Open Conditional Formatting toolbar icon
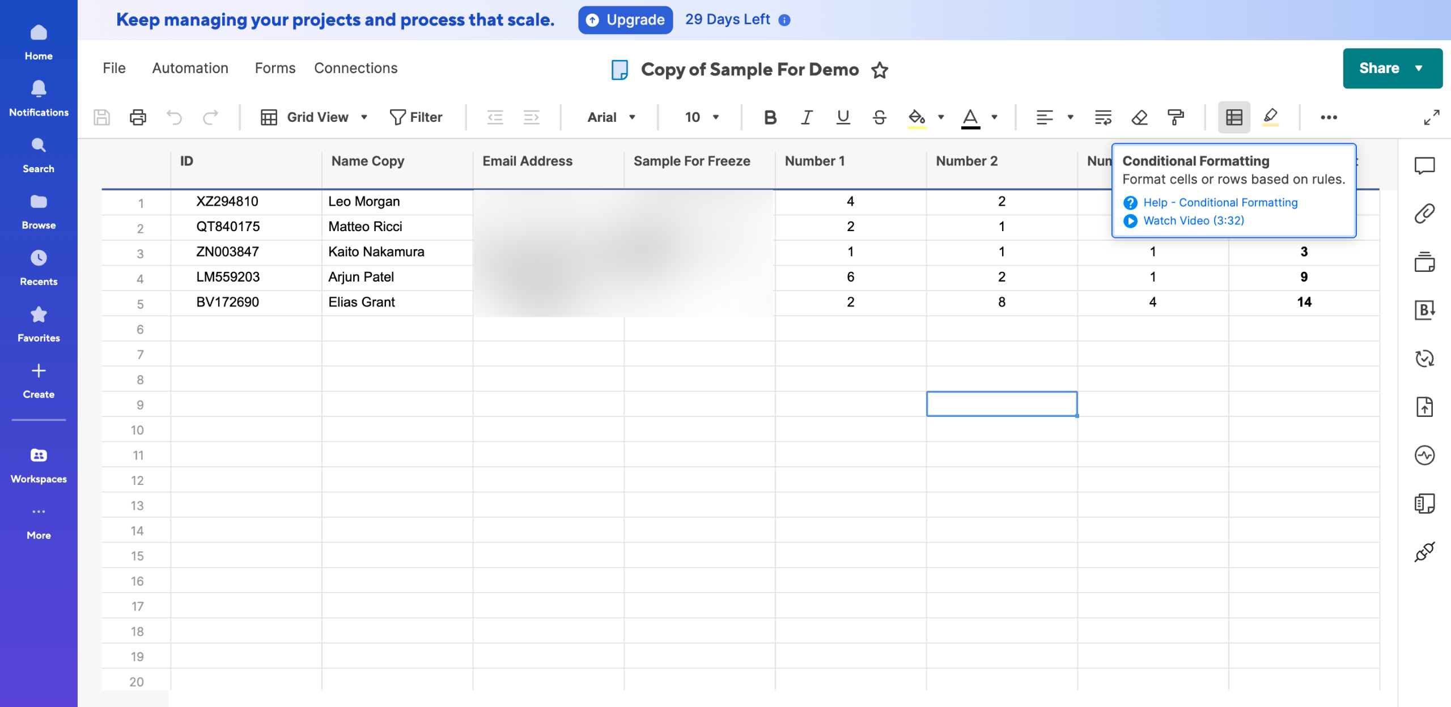 click(1234, 117)
